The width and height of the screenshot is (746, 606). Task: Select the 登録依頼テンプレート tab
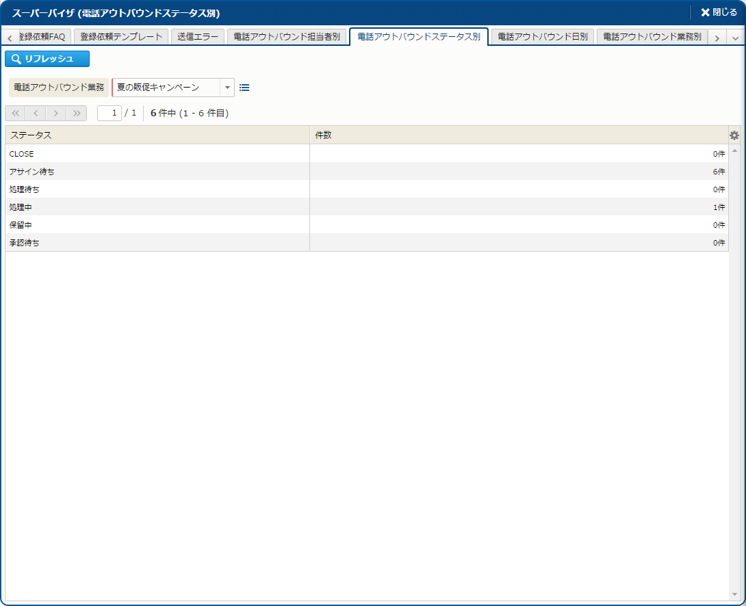[121, 37]
